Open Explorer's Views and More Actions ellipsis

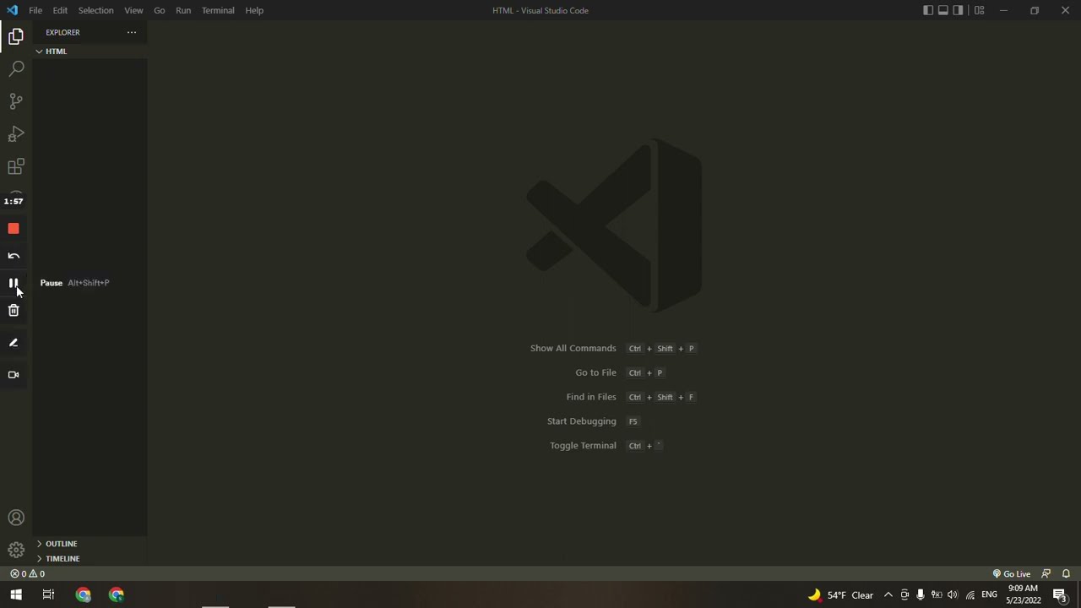tap(132, 32)
